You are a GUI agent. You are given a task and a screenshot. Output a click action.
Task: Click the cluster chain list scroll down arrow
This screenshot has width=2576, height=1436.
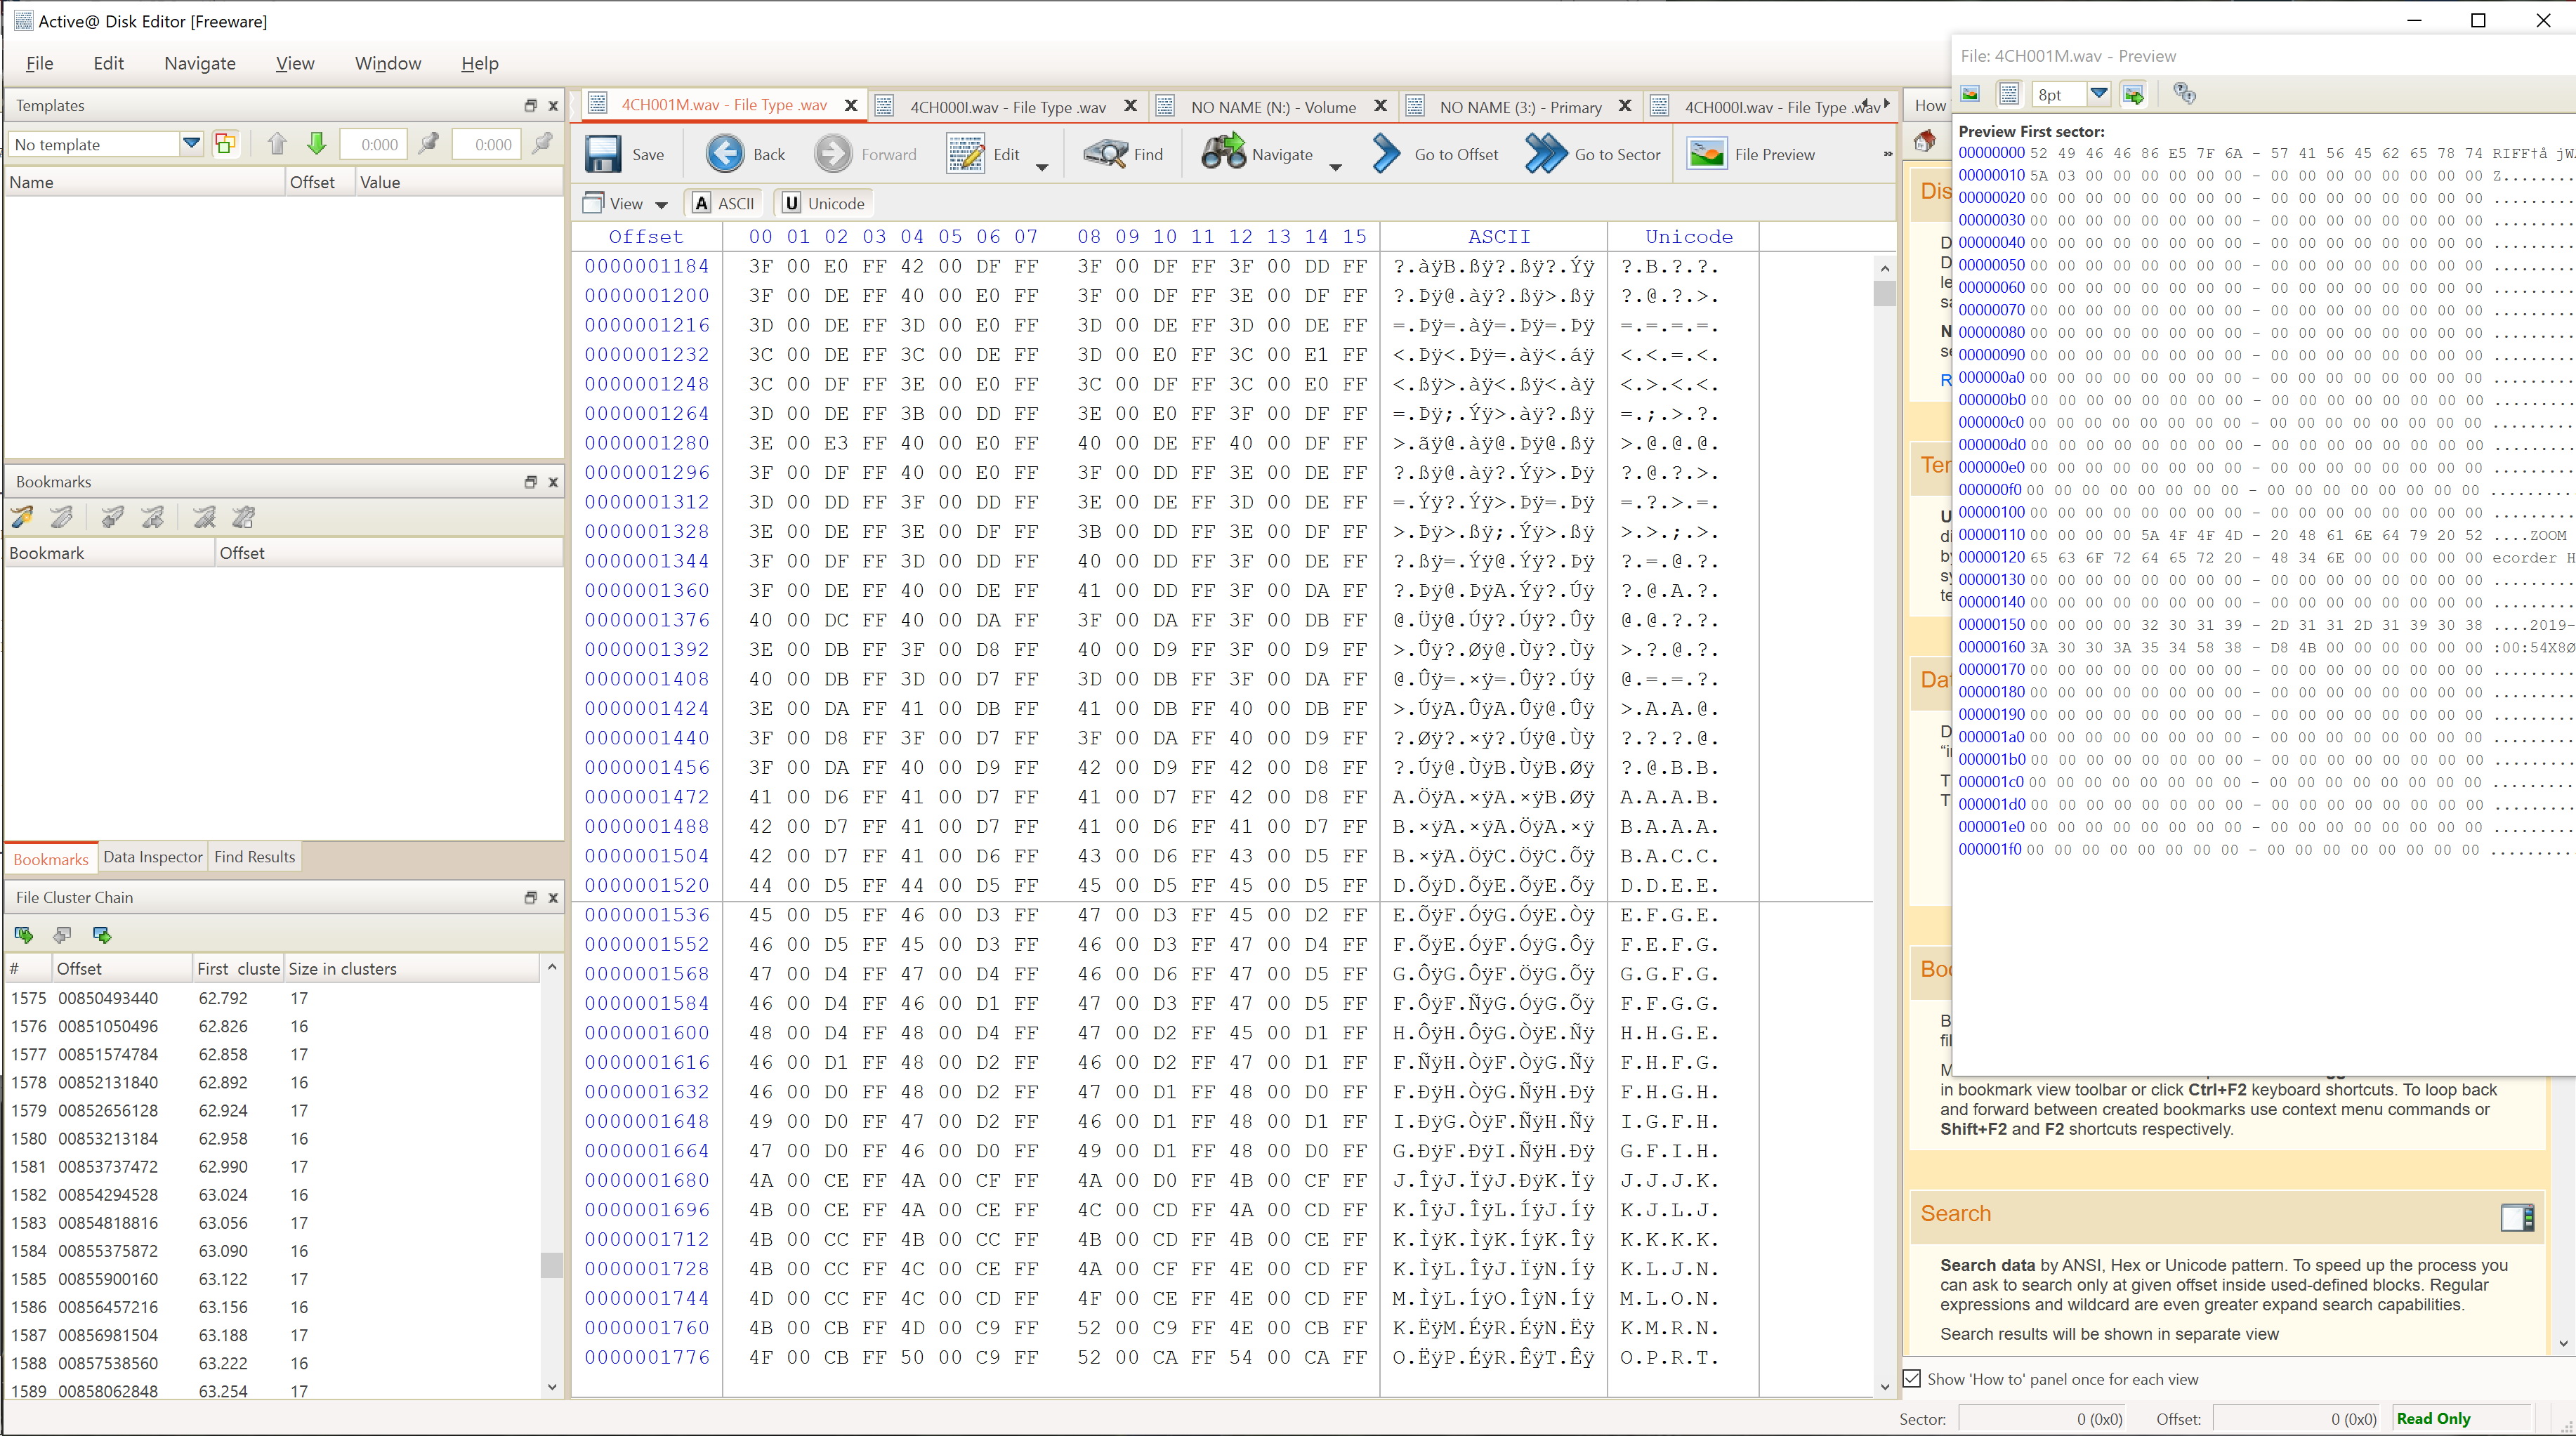click(552, 1386)
